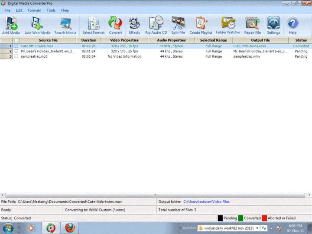This screenshot has width=312, height=234.
Task: Toggle checkbox for sampleatrac.mp3
Action: pos(16,56)
